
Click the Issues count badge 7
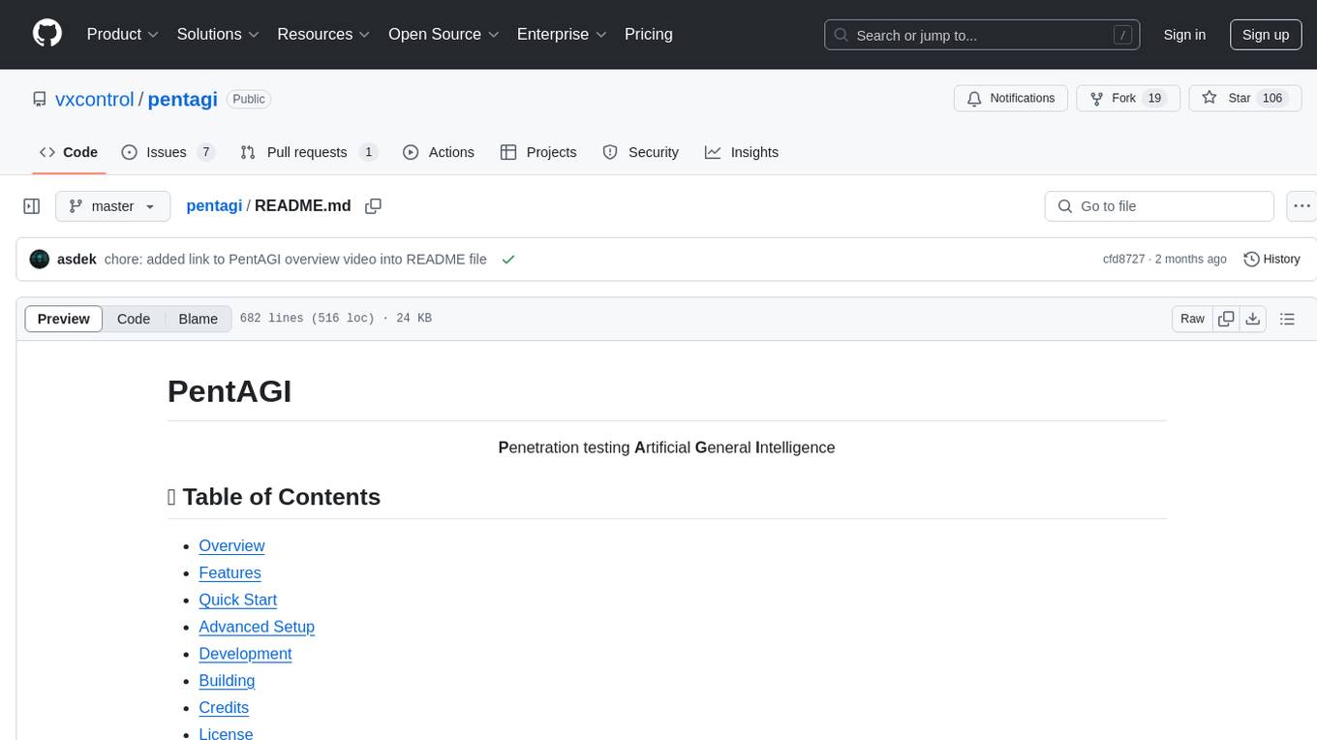(x=205, y=152)
